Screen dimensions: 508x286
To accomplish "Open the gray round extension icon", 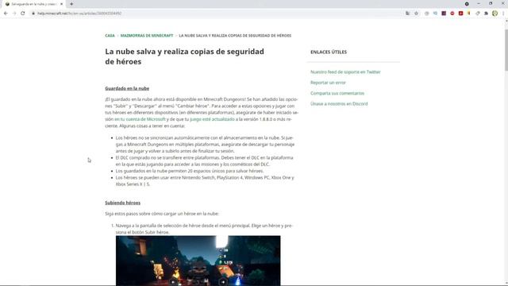I will pyautogui.click(x=427, y=14).
